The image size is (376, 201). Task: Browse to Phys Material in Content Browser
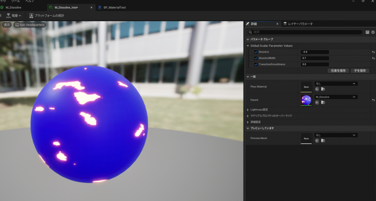[x=323, y=89]
